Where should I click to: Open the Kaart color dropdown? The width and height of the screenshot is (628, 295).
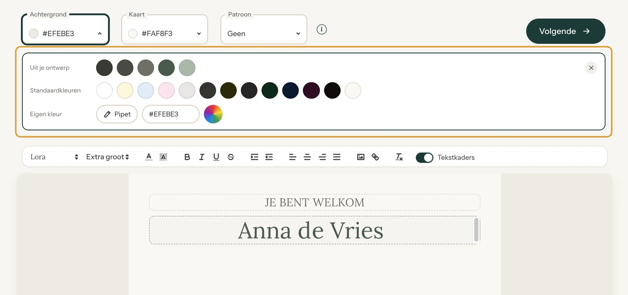click(x=164, y=29)
